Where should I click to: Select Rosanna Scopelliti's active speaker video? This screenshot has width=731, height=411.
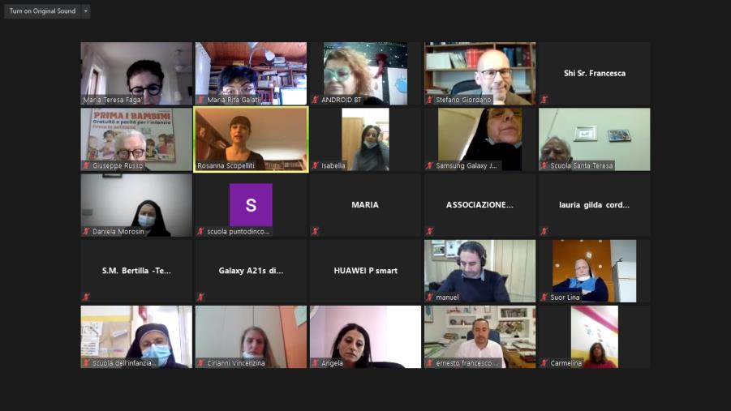click(251, 139)
